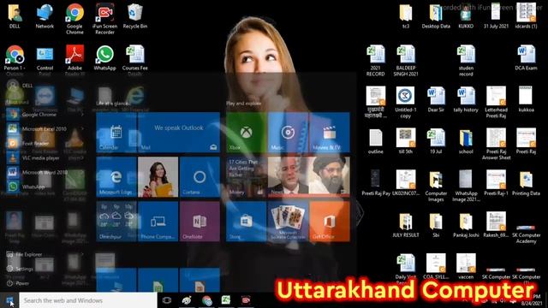Image resolution: width=548 pixels, height=308 pixels.
Task: Open Phone Companion tile
Action: click(x=158, y=222)
